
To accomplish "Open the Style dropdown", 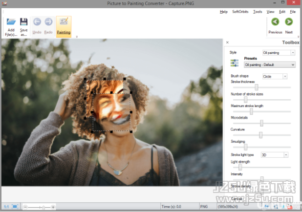I will tap(293, 53).
